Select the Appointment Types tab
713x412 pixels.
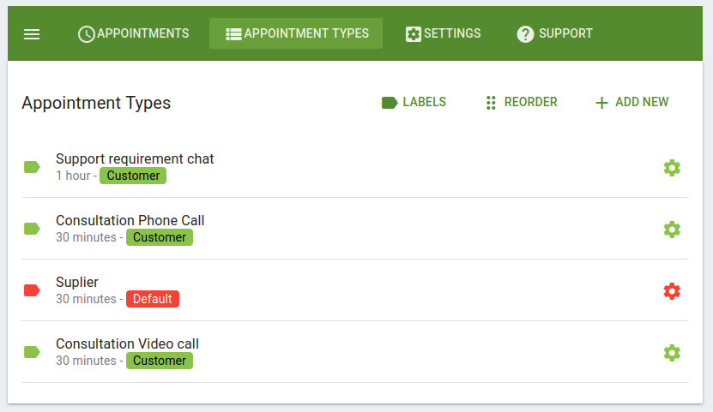(296, 33)
